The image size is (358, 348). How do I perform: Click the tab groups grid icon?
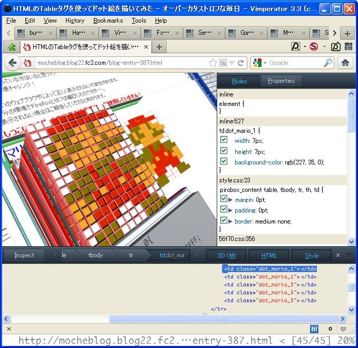point(349,46)
